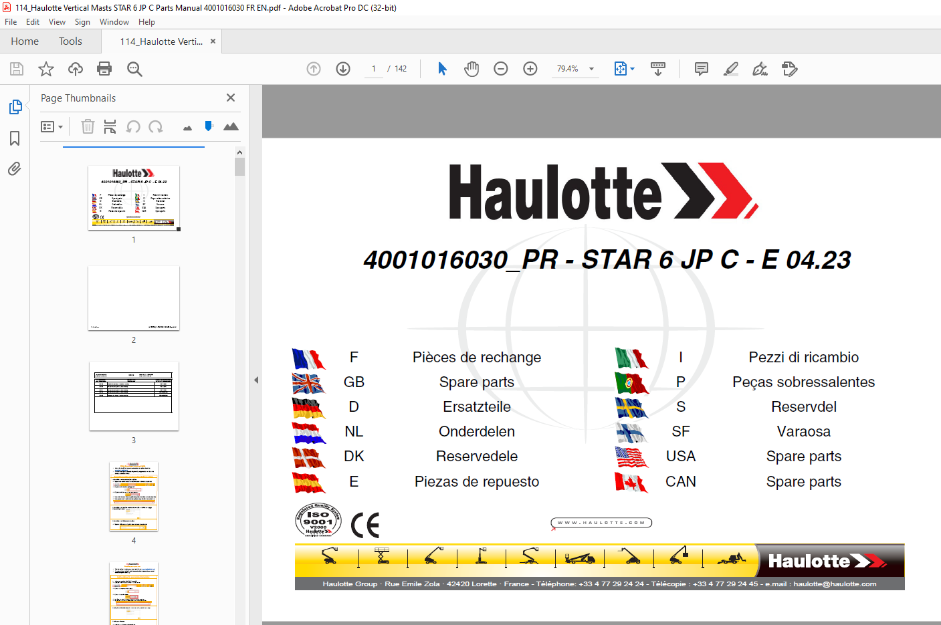Open the www.haulotte.com link
The image size is (941, 625).
[601, 523]
